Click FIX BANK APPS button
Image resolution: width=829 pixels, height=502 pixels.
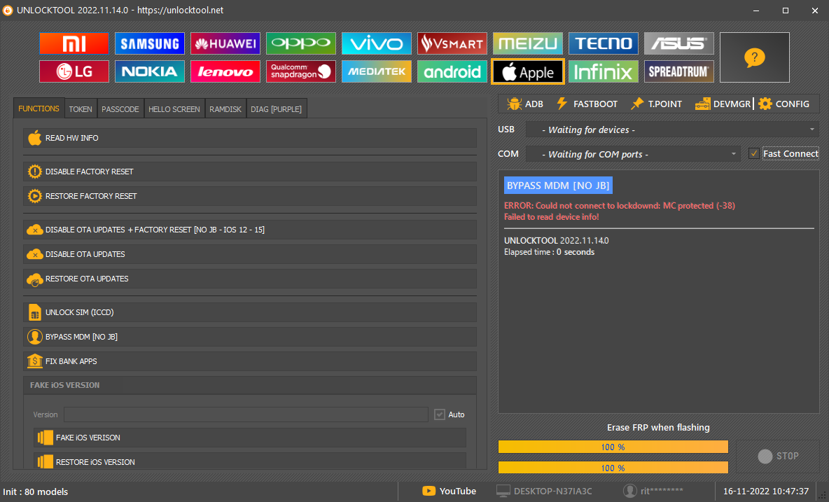(249, 361)
